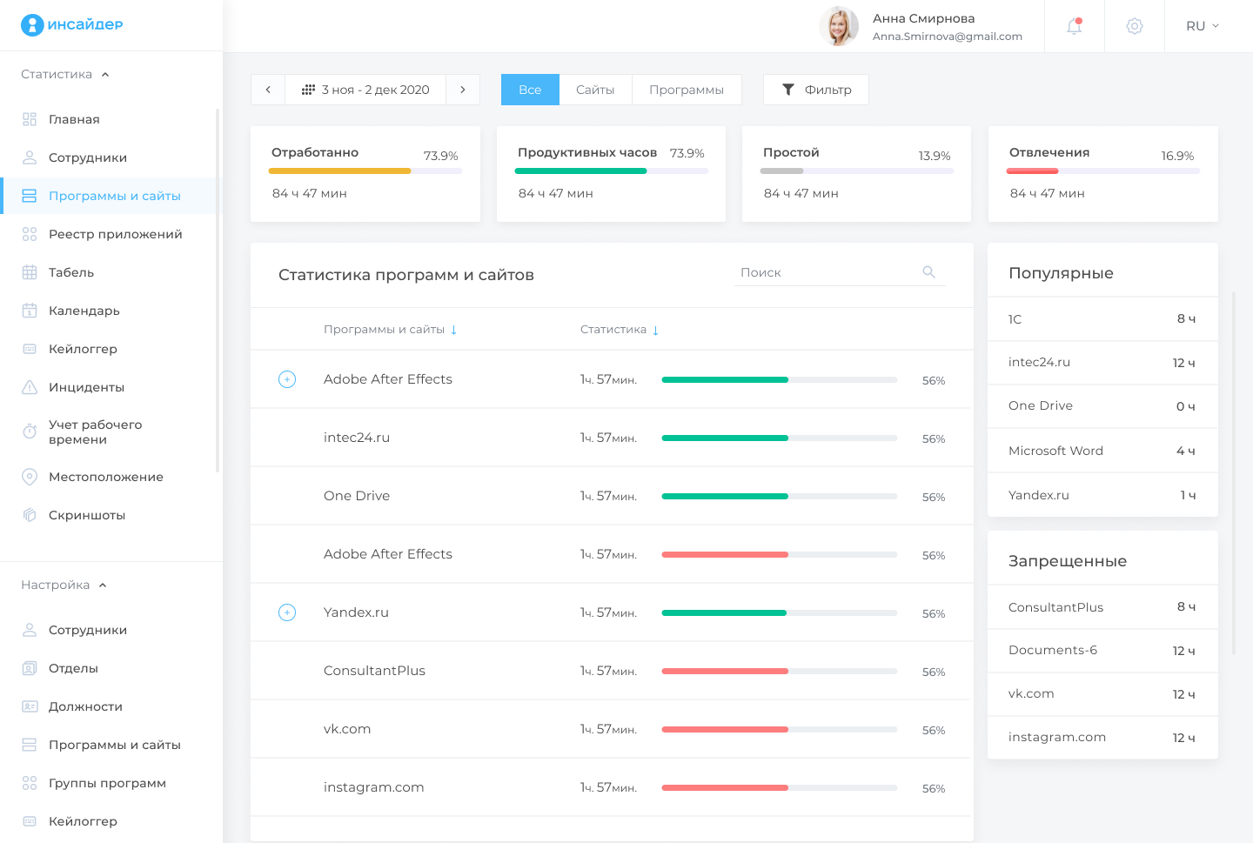The width and height of the screenshot is (1253, 843).
Task: Click the search magnifier icon
Action: tap(928, 272)
